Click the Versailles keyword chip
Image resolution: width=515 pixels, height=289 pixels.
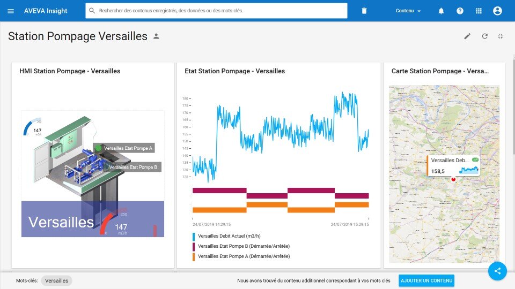pos(56,281)
